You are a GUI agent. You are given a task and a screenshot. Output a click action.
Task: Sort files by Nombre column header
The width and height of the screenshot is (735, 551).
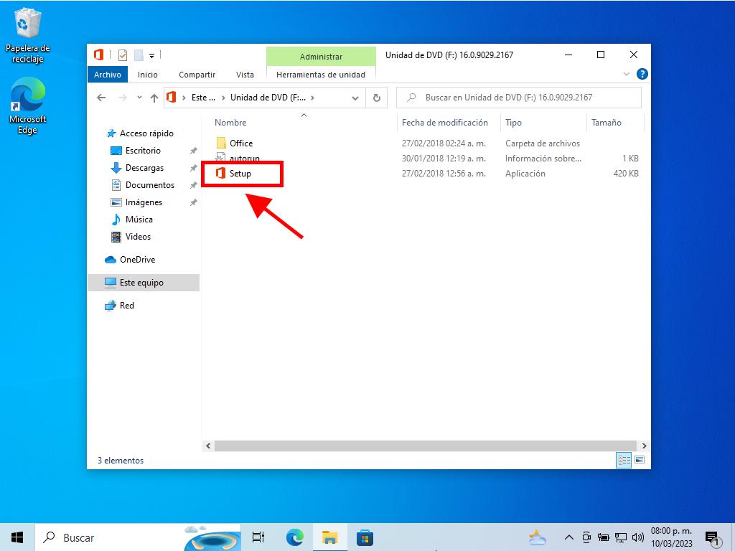pos(230,123)
